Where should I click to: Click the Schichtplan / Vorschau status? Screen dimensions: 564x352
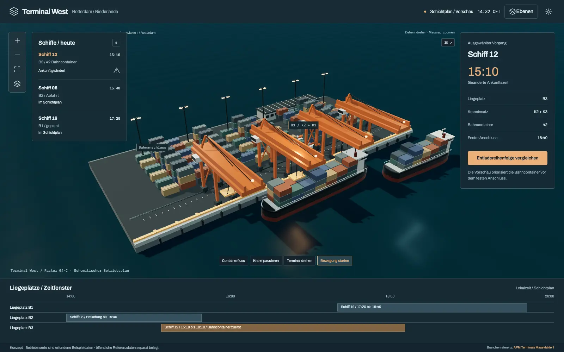click(x=452, y=12)
